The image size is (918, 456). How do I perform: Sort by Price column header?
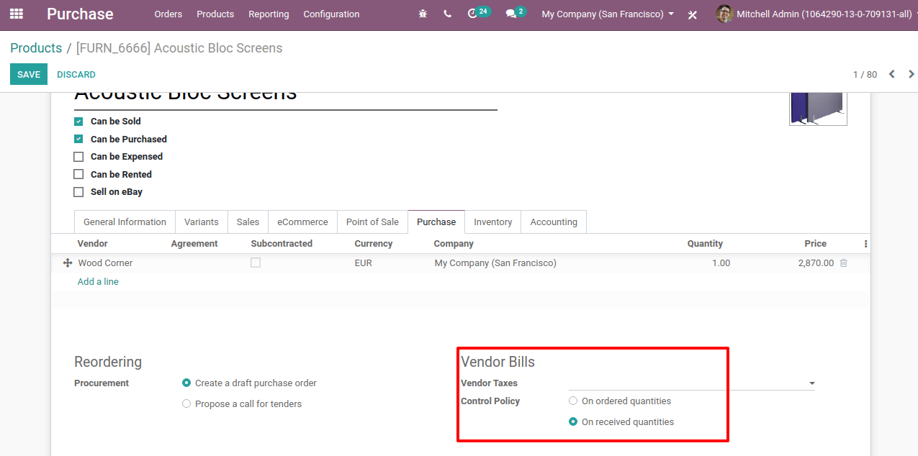[x=816, y=244]
